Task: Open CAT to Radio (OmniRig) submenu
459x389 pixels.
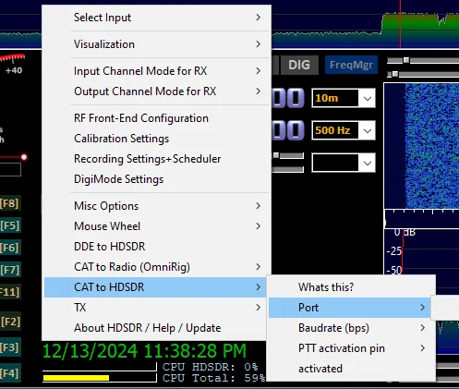Action: click(x=156, y=267)
